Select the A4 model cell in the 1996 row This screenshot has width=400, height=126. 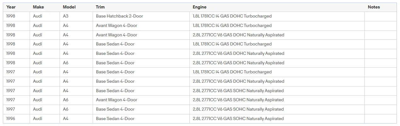(x=76, y=119)
